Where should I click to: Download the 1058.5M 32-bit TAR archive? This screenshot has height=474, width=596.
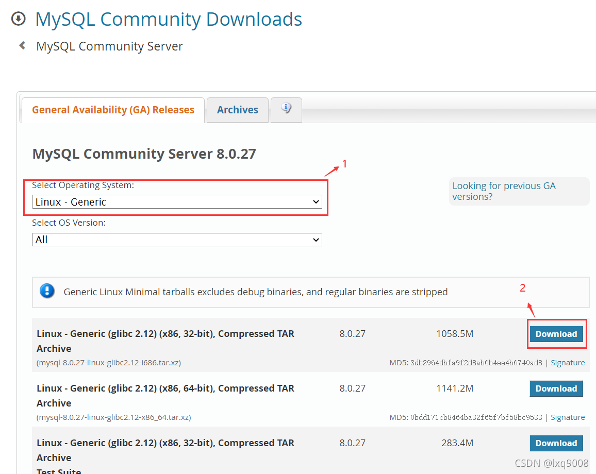[x=556, y=334]
